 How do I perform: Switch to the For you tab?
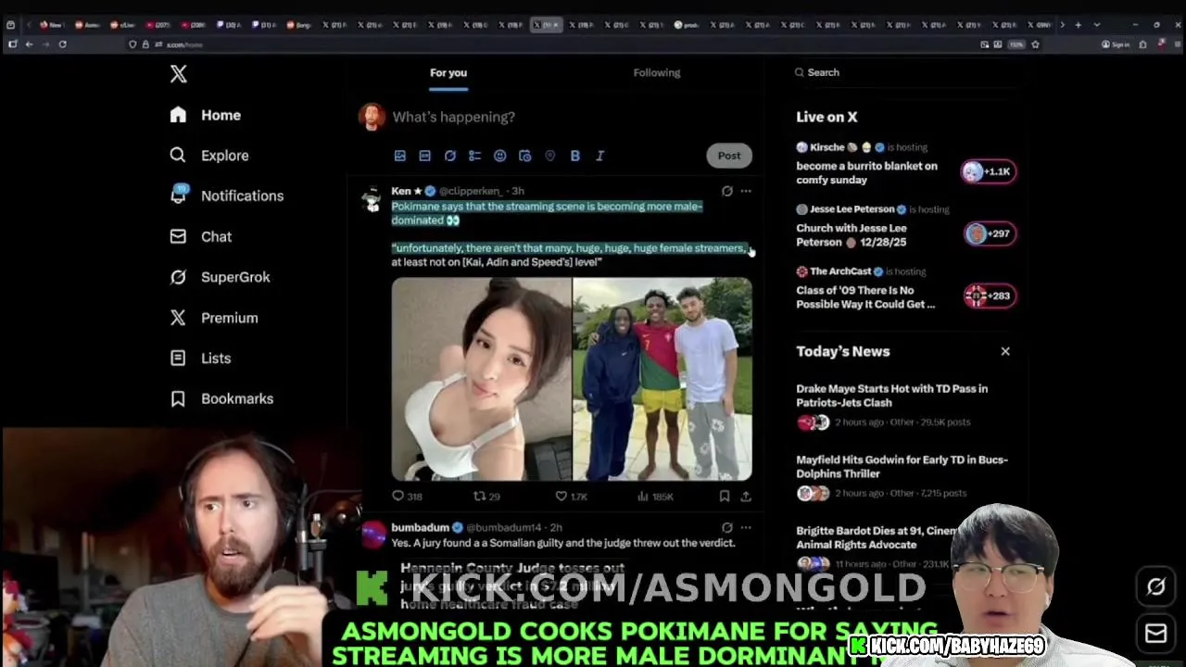448,72
